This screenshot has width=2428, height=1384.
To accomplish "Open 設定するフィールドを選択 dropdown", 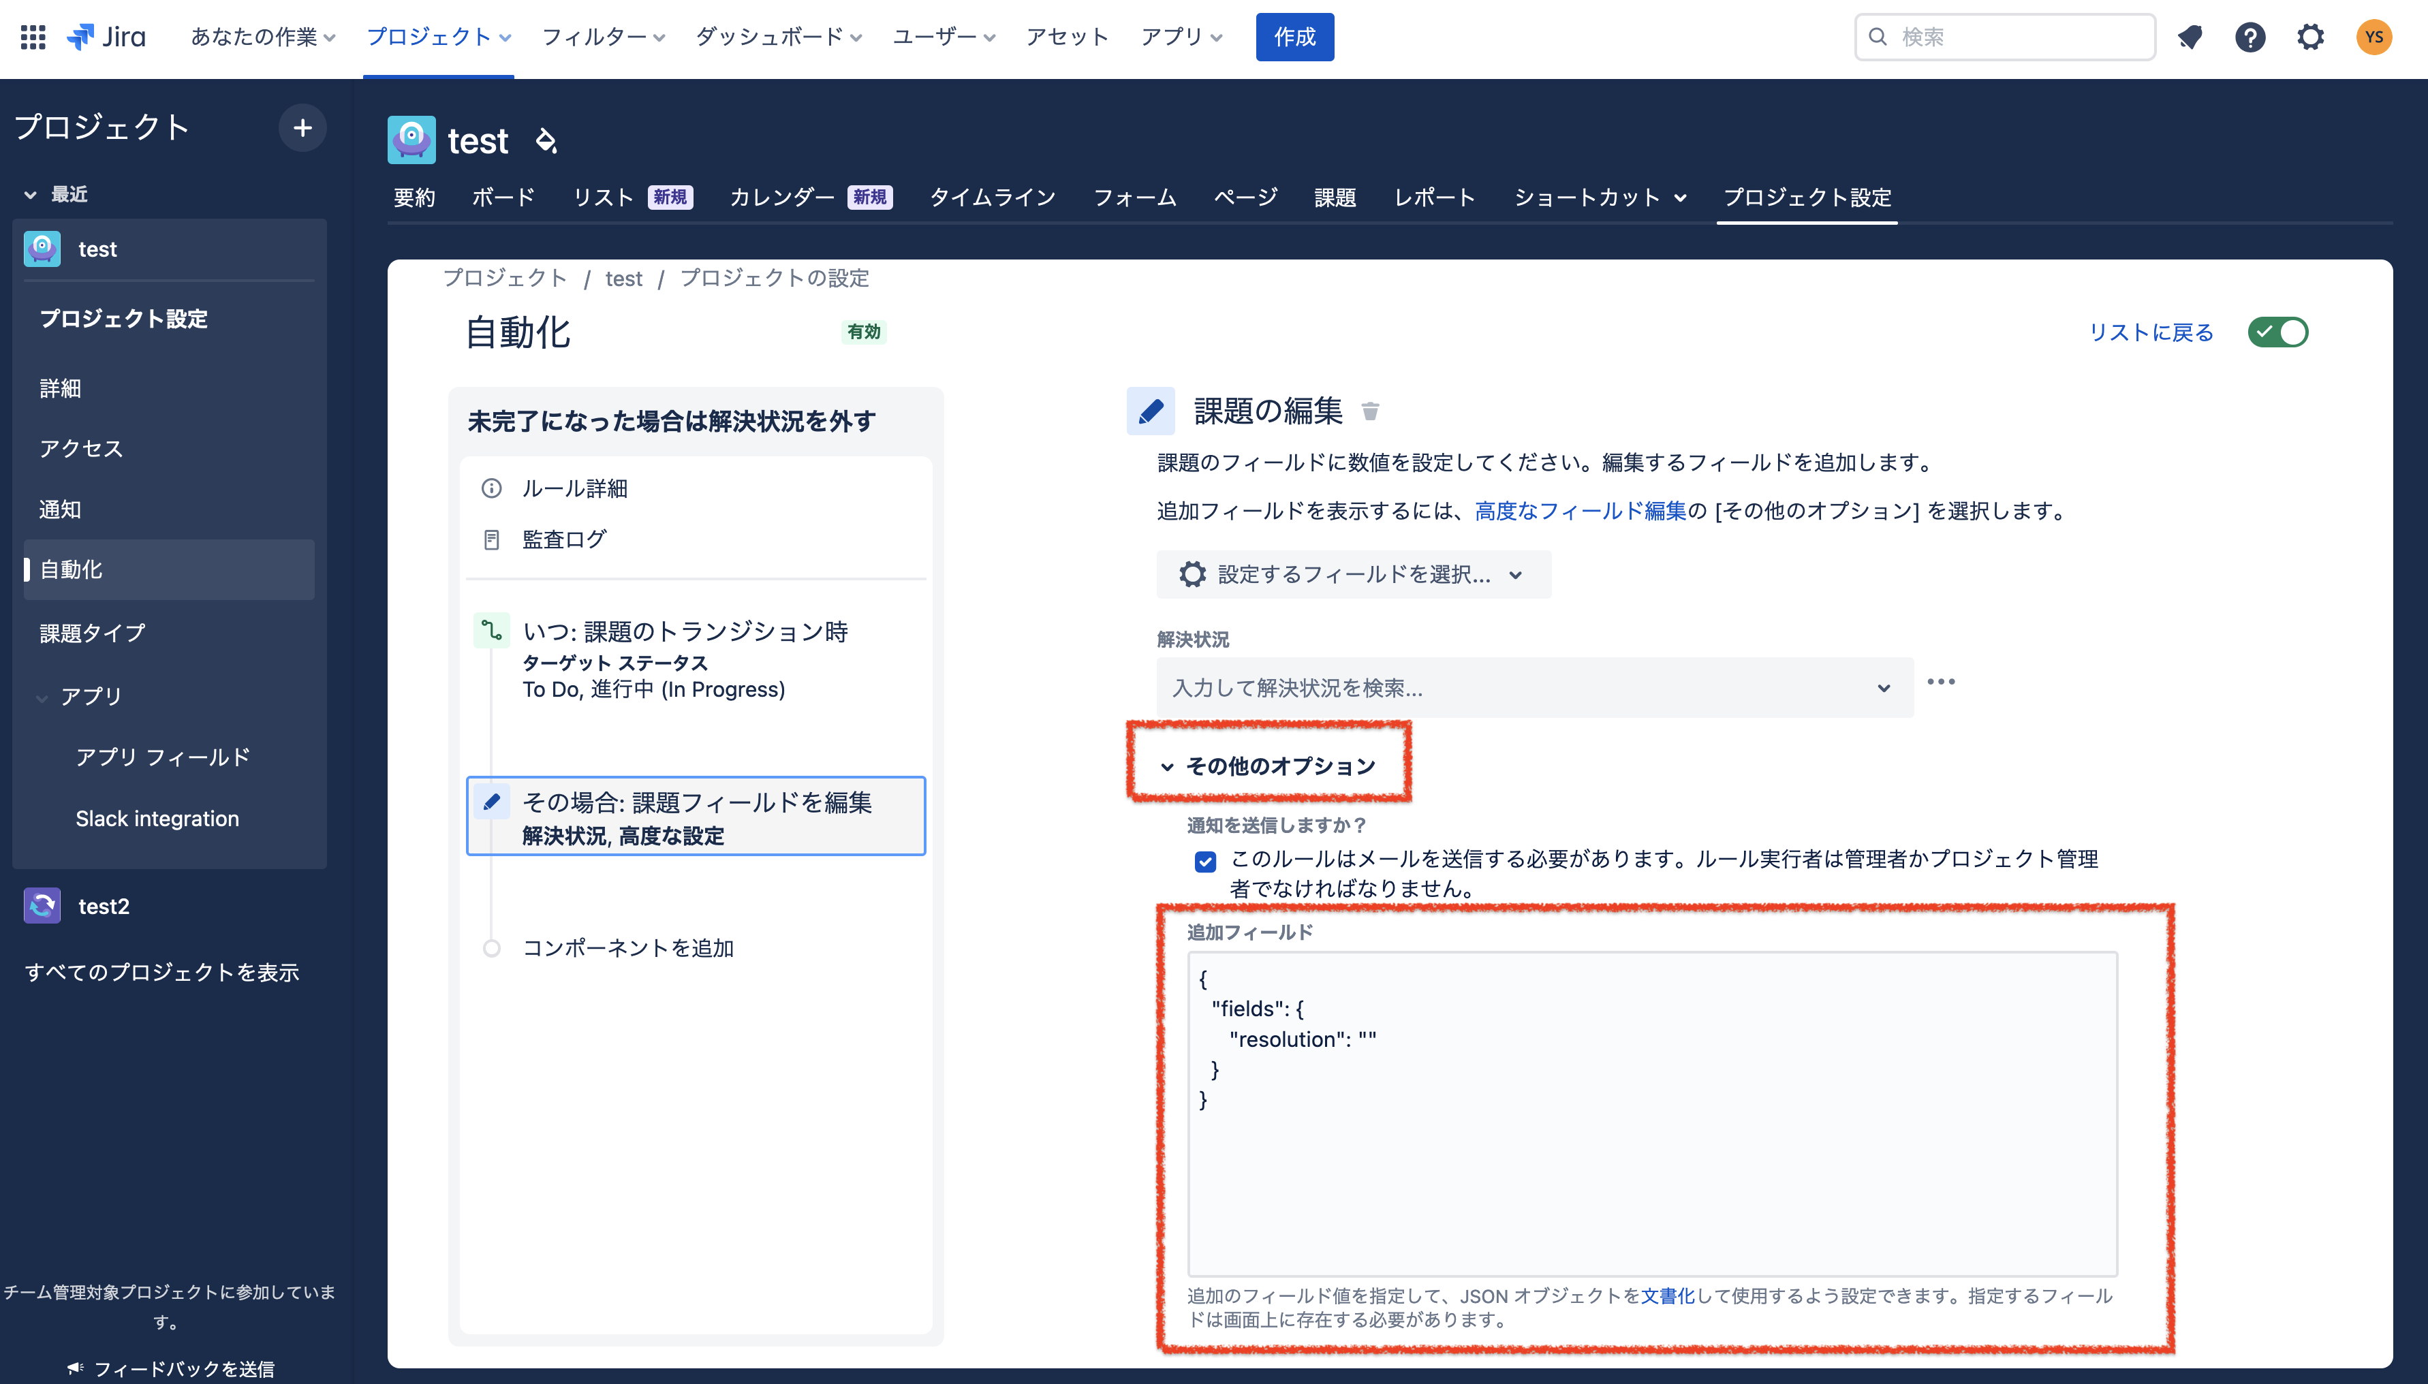I will click(x=1353, y=574).
